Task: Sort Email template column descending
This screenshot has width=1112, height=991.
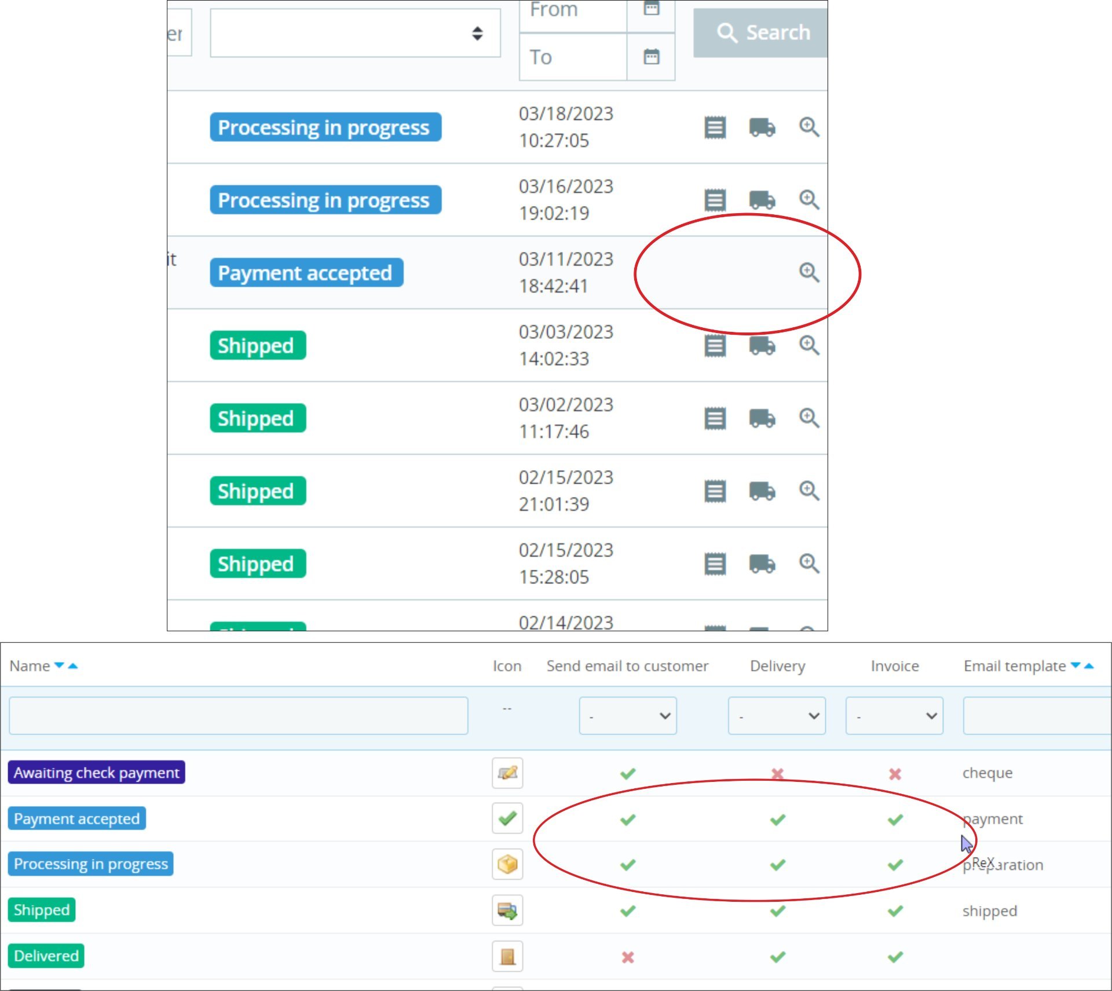Action: coord(1076,665)
